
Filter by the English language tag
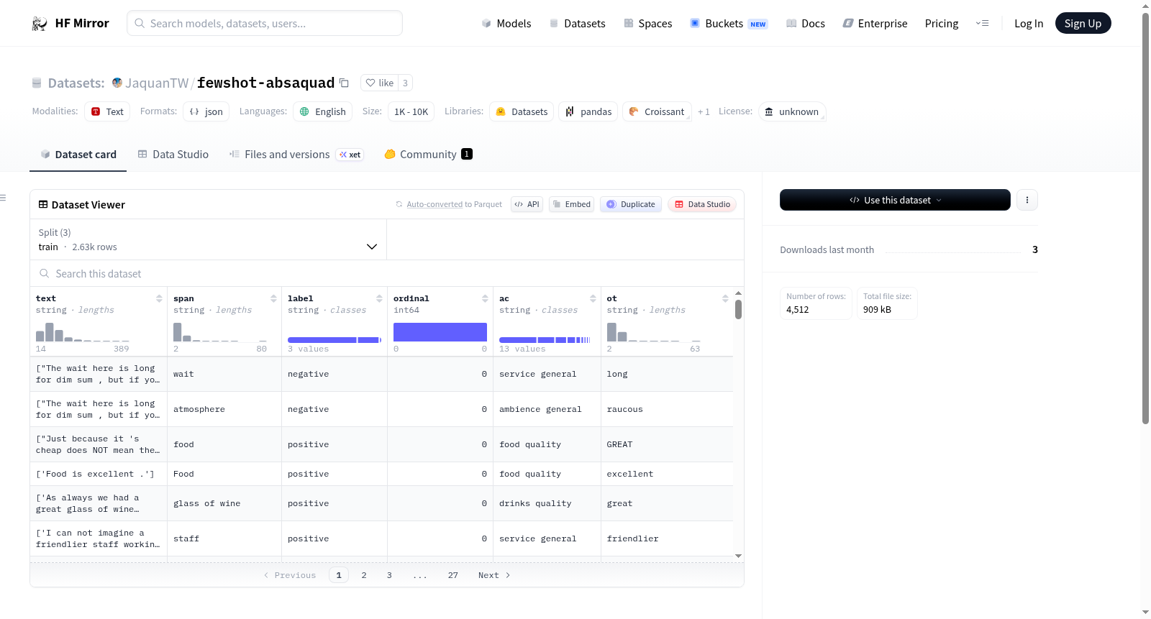pos(322,111)
